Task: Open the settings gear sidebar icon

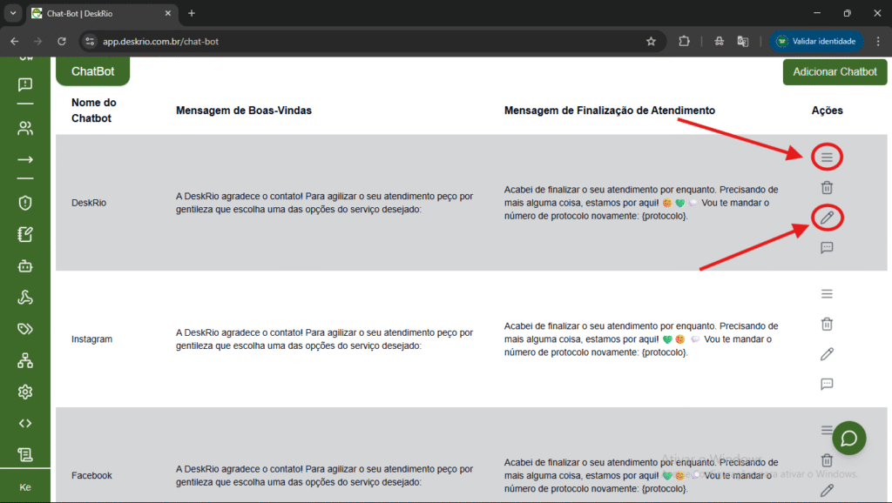Action: pyautogui.click(x=25, y=392)
